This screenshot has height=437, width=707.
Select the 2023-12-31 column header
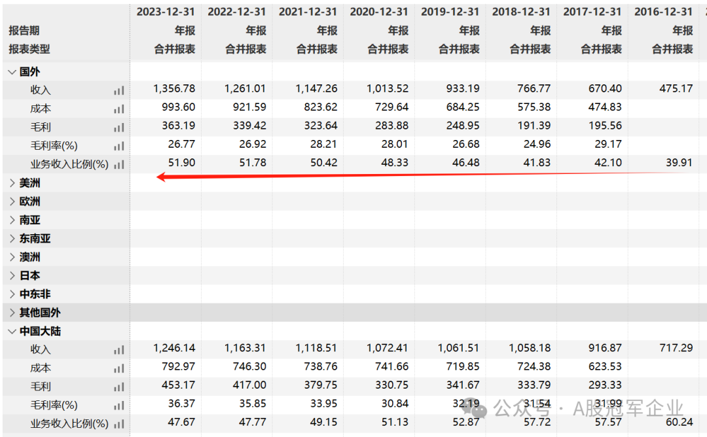[x=166, y=12]
